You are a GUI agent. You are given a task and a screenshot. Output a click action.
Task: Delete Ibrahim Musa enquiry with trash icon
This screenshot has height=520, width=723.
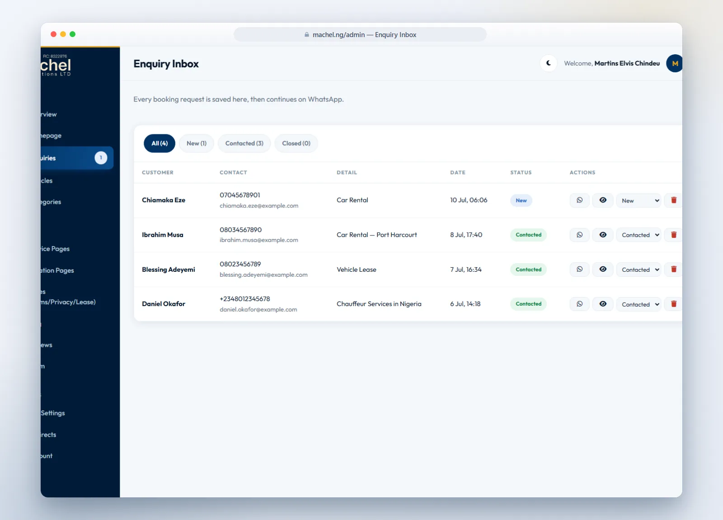point(673,235)
